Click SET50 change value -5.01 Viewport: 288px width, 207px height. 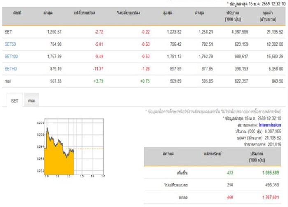point(99,44)
